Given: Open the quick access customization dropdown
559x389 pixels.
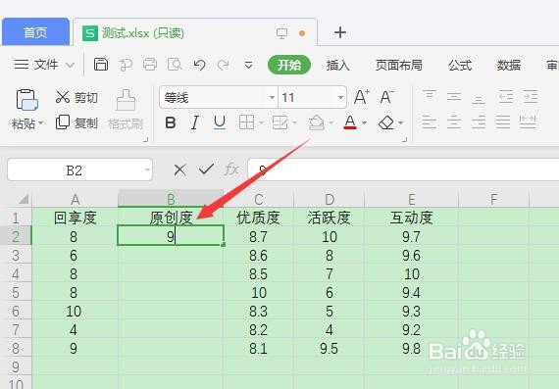Looking at the screenshot, I should 248,65.
